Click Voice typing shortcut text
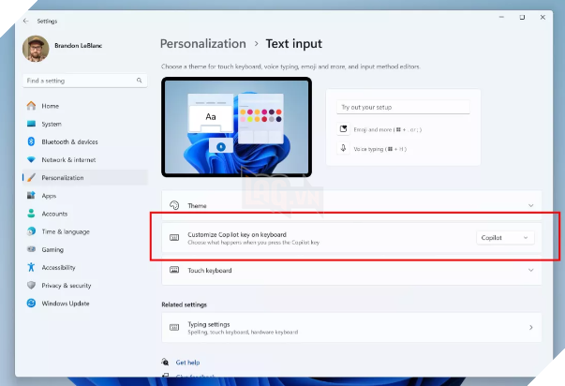565x386 pixels. [x=379, y=148]
